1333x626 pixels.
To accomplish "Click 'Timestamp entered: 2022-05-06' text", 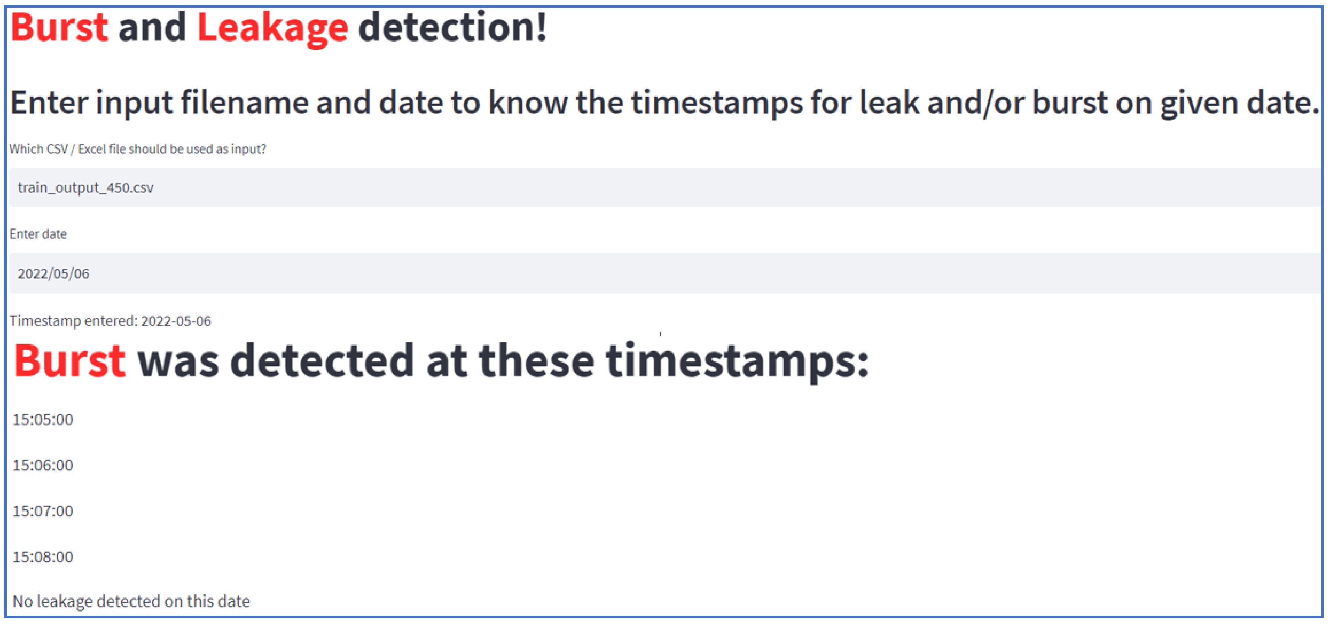I will pos(110,321).
